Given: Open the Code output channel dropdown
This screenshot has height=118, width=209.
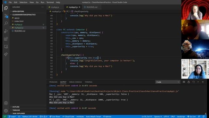Looking at the screenshot, I should click(x=168, y=82).
